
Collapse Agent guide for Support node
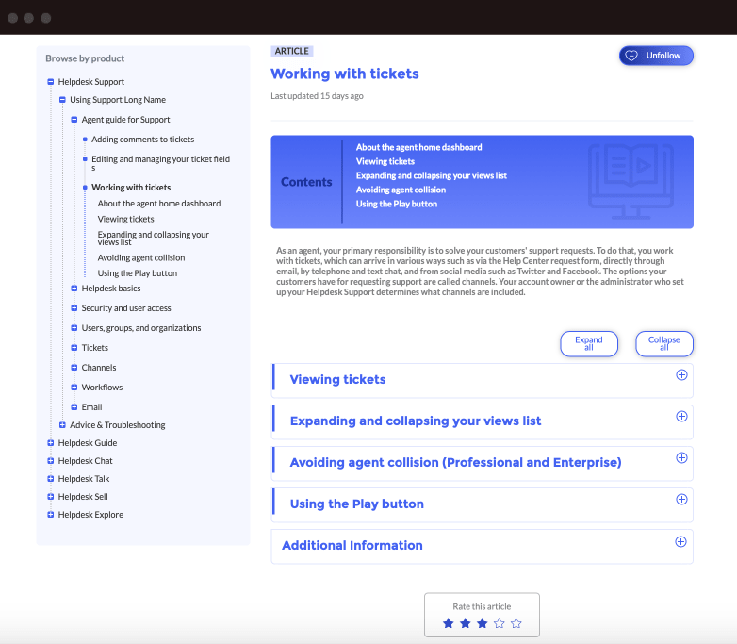(x=74, y=120)
